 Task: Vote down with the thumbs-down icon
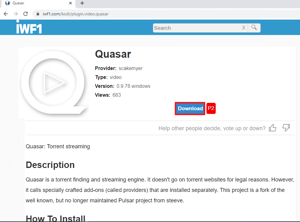[286, 127]
